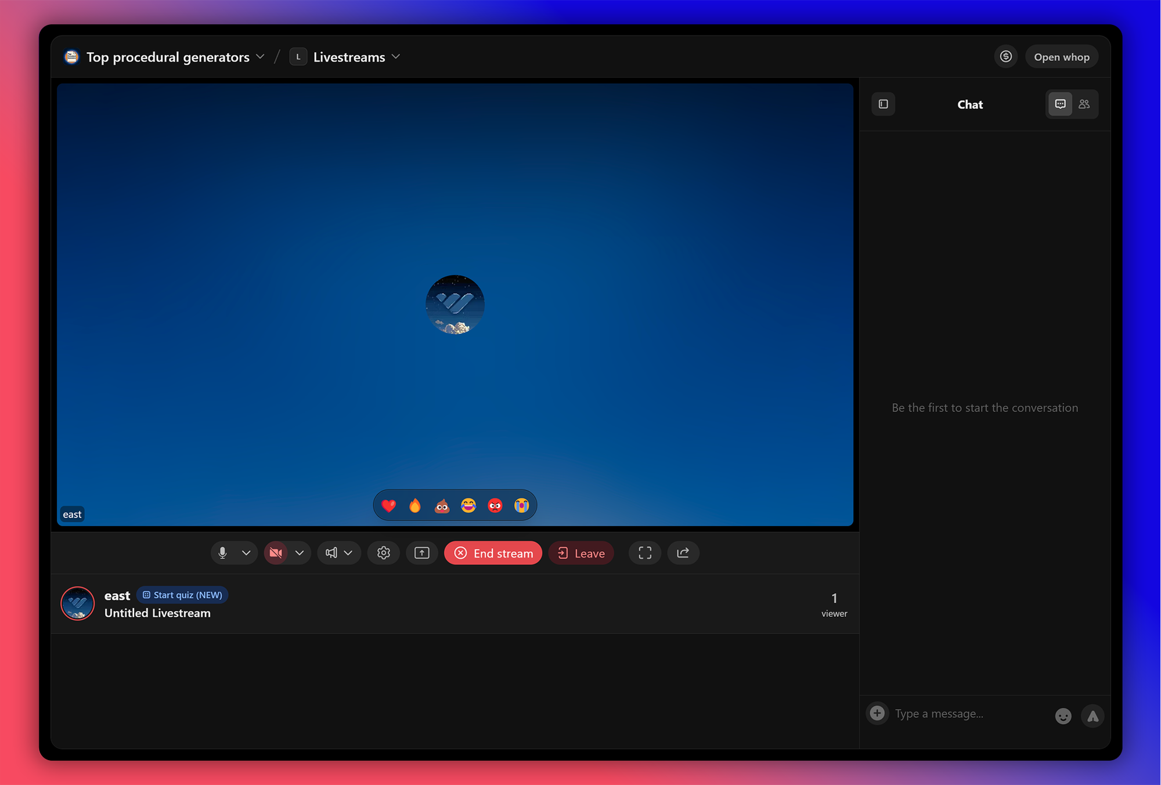Click the dollar balance icon
Image resolution: width=1161 pixels, height=785 pixels.
(x=1005, y=57)
